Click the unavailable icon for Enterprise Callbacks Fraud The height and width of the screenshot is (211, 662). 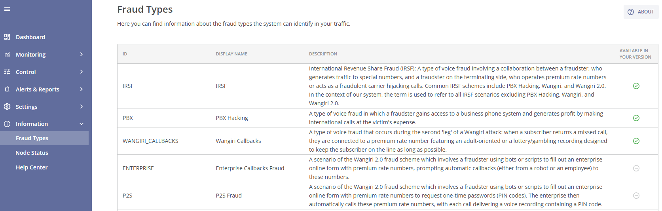click(636, 168)
